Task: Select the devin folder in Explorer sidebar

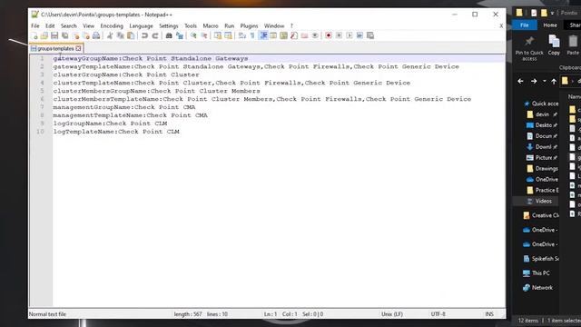Action: tap(542, 114)
